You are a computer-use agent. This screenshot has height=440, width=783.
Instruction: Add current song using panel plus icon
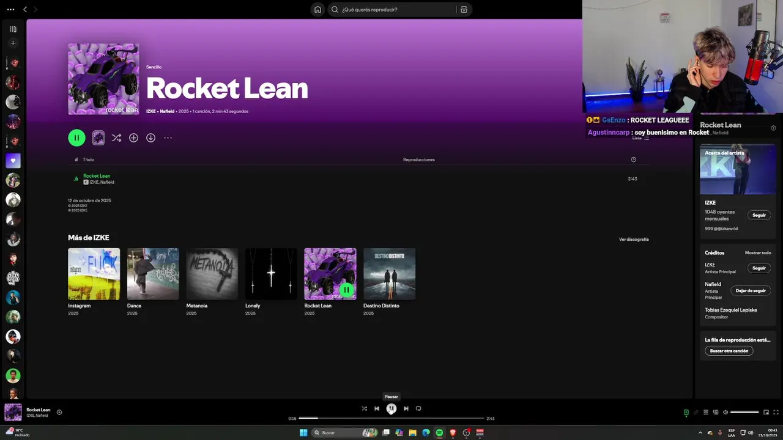pyautogui.click(x=773, y=128)
